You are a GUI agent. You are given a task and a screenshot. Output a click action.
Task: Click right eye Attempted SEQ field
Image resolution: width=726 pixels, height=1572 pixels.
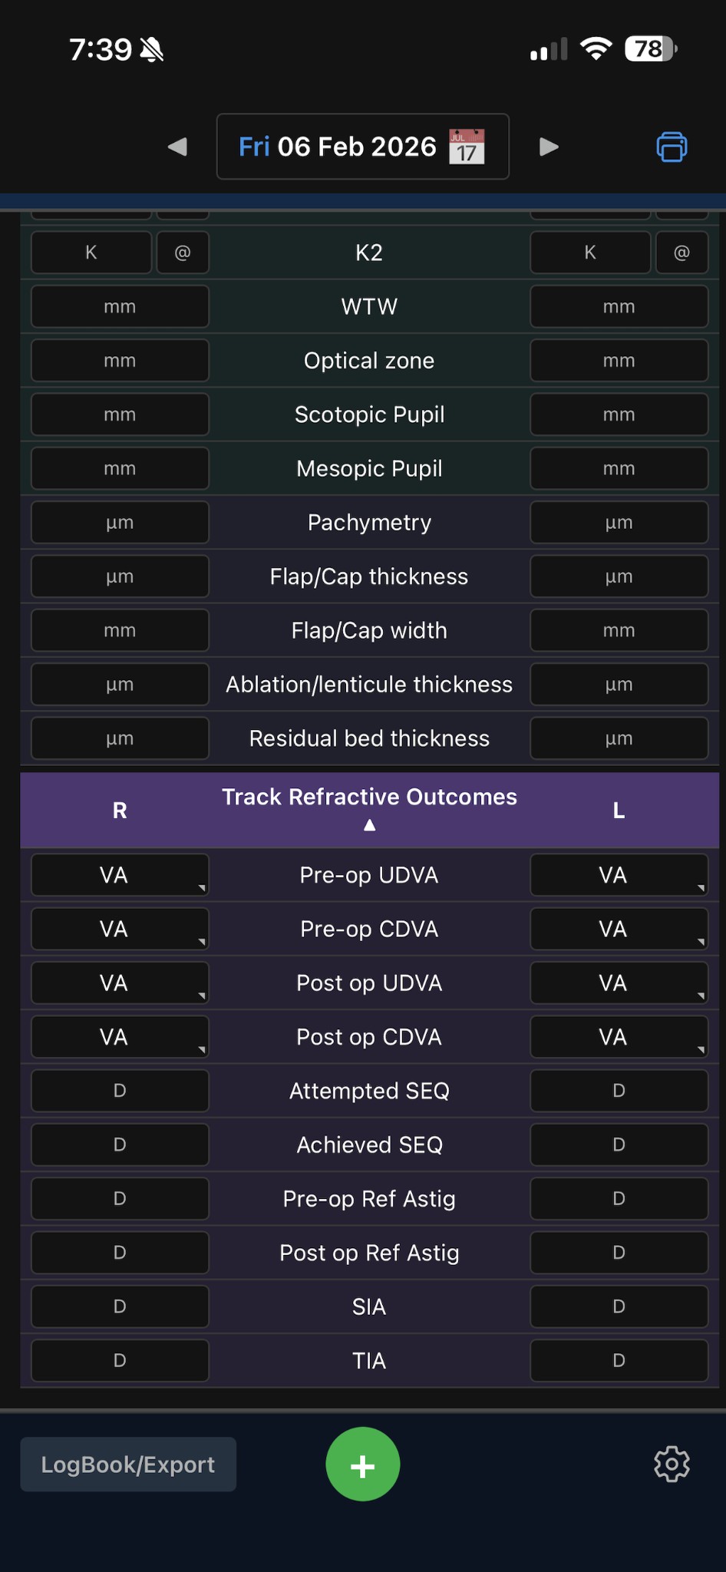tap(119, 1090)
